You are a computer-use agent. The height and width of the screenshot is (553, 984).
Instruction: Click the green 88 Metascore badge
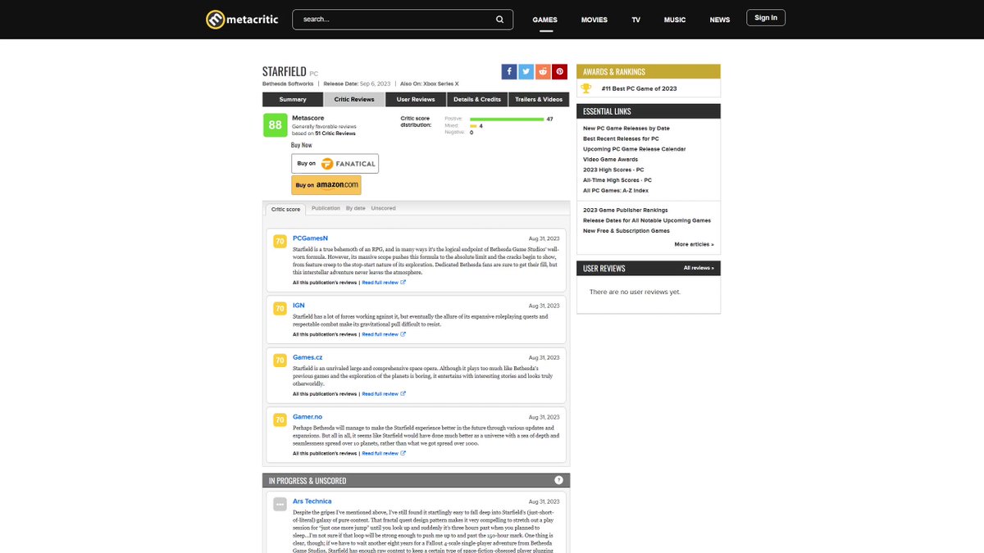point(275,125)
